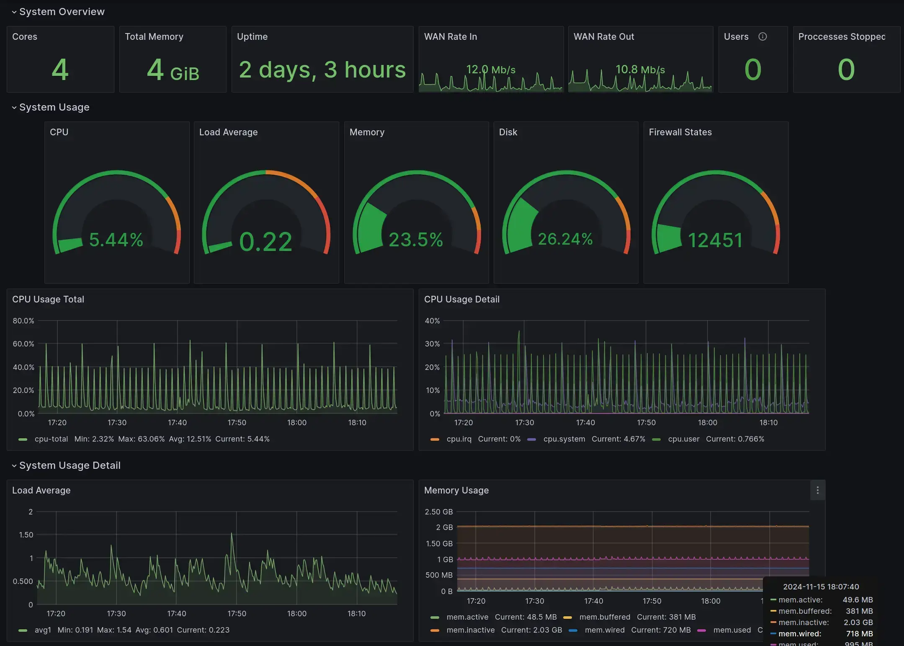Viewport: 904px width, 646px height.
Task: Click 'Max: 1.54' in avg1 legend
Action: (114, 630)
